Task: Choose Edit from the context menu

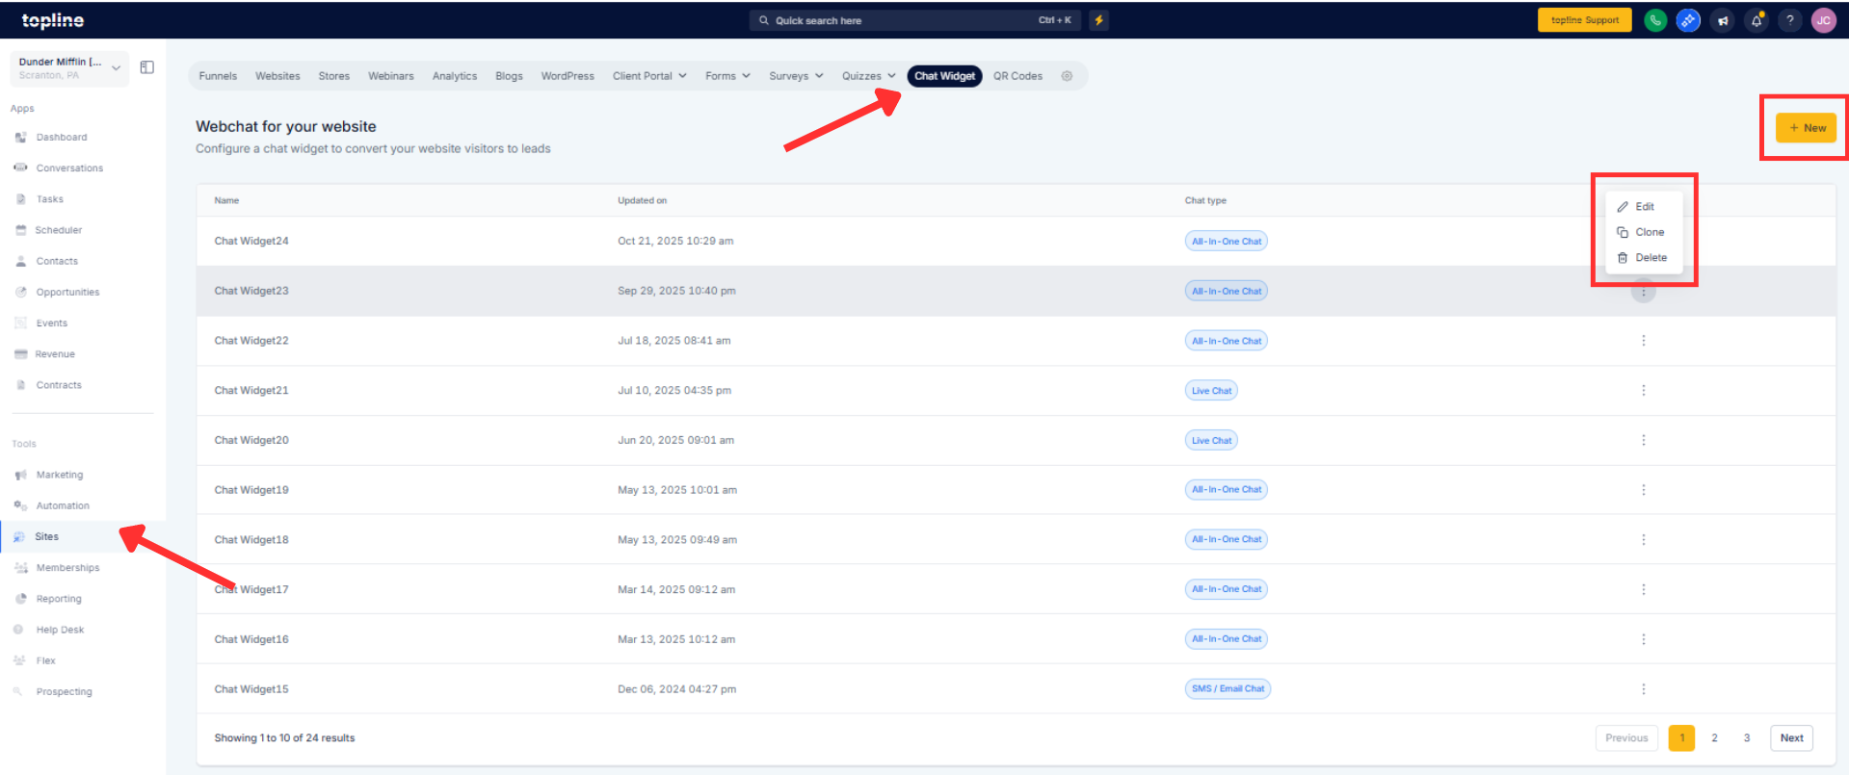Action: pos(1644,207)
